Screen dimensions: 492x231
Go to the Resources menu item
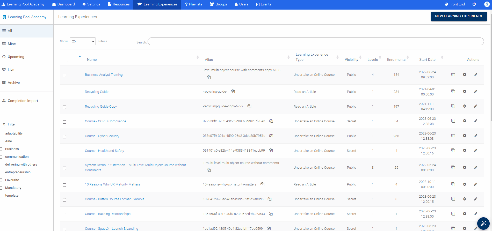(x=119, y=4)
